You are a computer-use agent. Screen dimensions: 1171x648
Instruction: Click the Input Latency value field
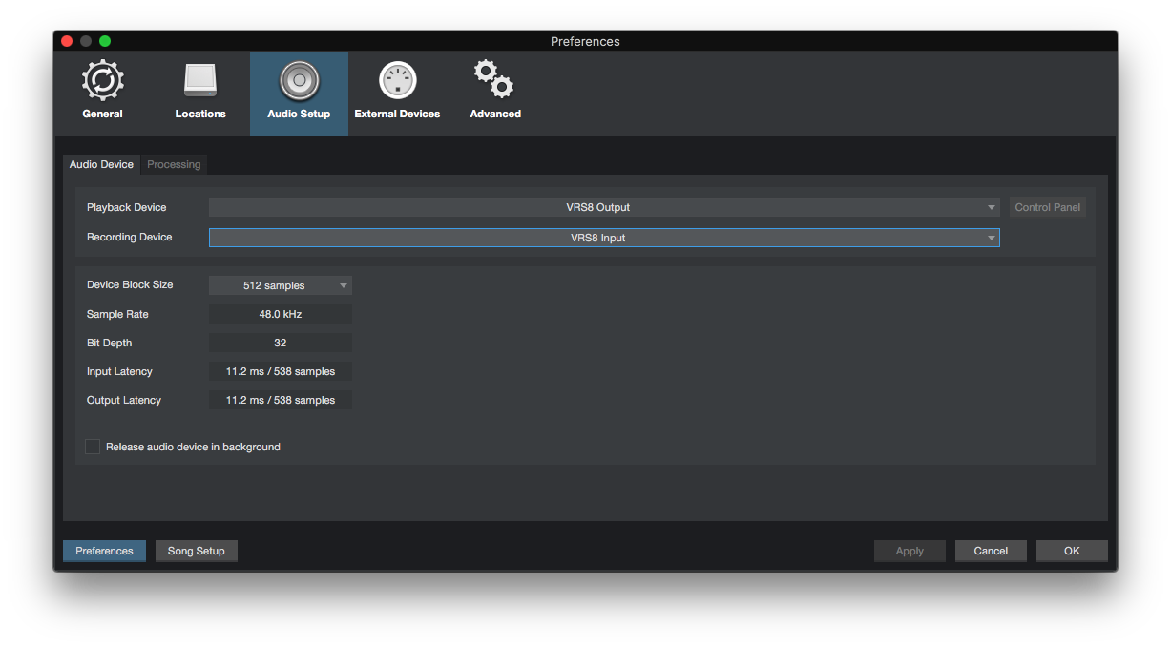point(281,371)
